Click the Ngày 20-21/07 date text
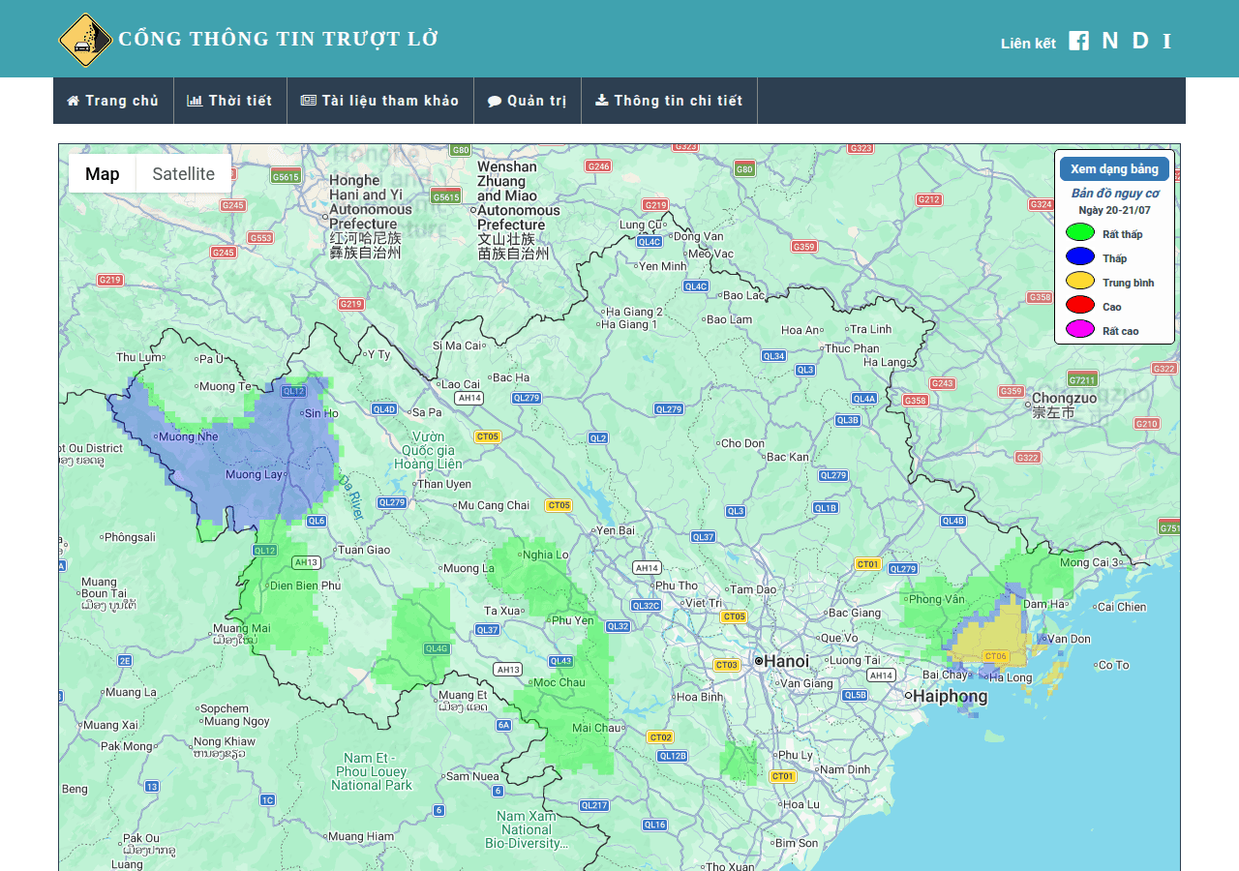 tap(1115, 210)
